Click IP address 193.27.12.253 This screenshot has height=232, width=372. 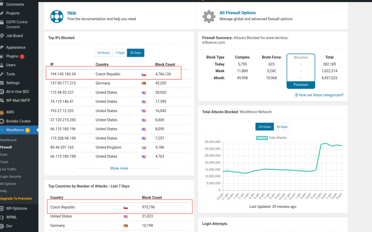pos(62,111)
